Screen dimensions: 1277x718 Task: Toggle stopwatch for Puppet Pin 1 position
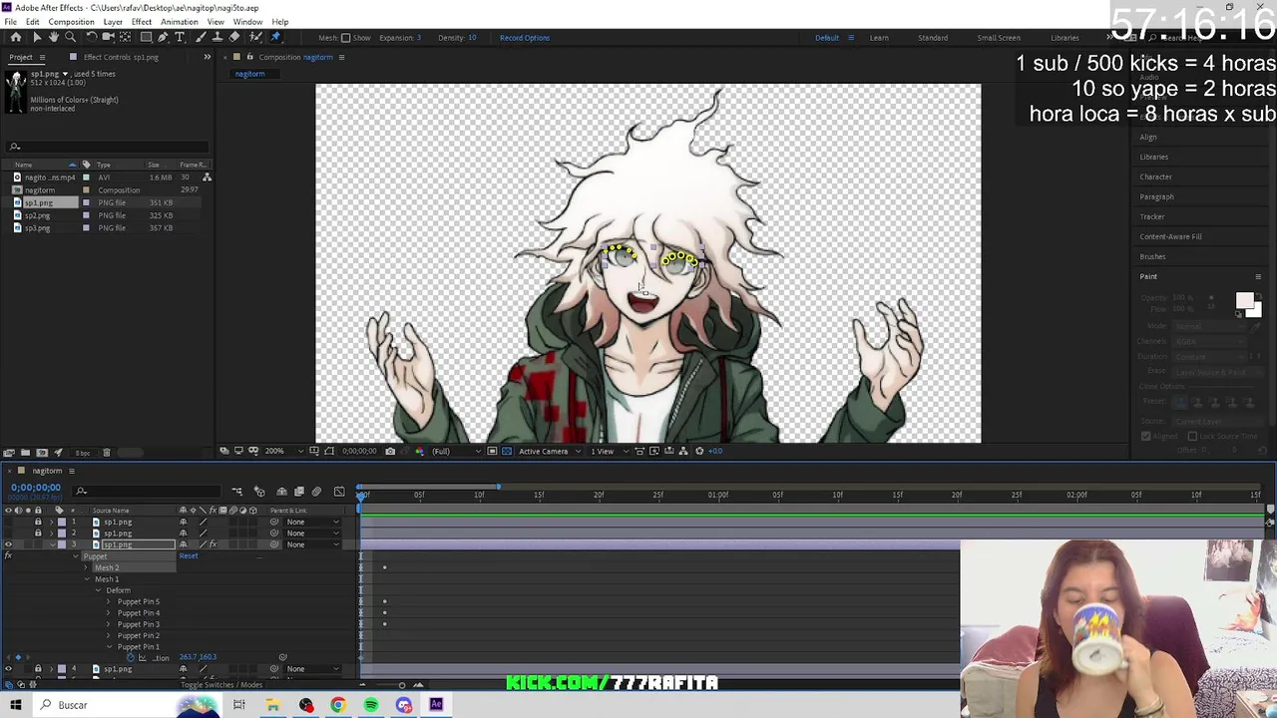[x=131, y=658]
